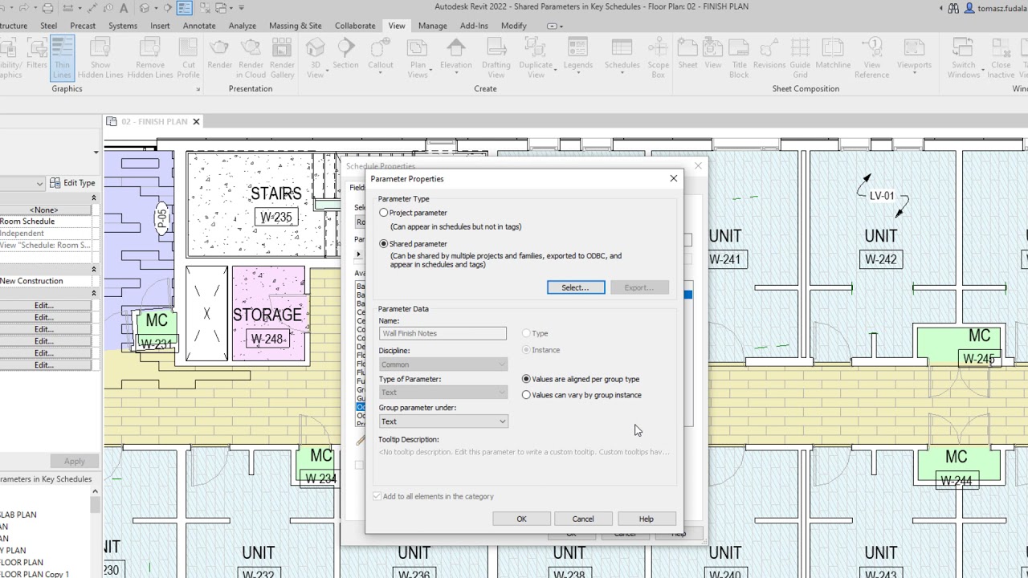Select the Project parameter option
Image resolution: width=1028 pixels, height=578 pixels.
pyautogui.click(x=384, y=213)
